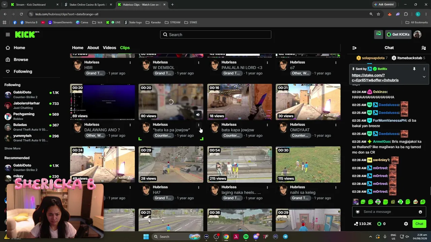This screenshot has width=431, height=242.
Task: Open the MetaMask fox extension
Action: tap(390, 14)
